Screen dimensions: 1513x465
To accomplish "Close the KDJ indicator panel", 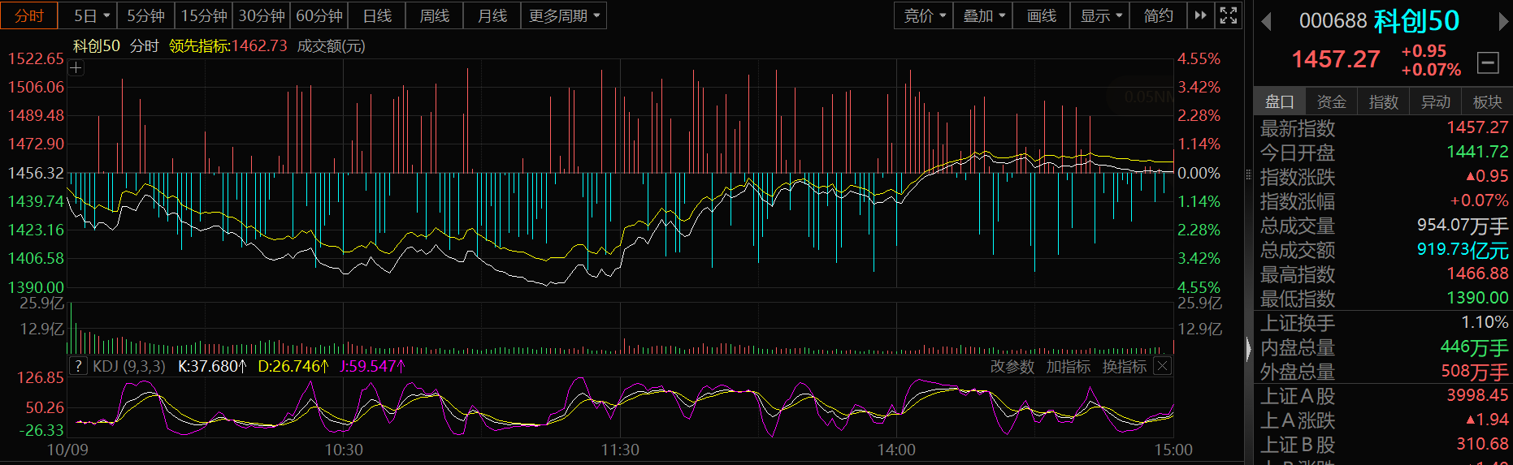I will 1163,366.
